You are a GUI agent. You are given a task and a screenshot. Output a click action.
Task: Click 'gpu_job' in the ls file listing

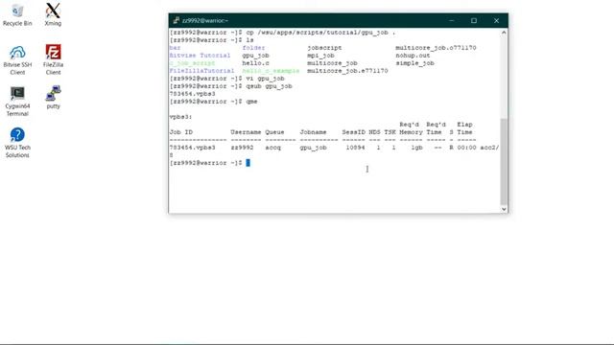point(255,56)
